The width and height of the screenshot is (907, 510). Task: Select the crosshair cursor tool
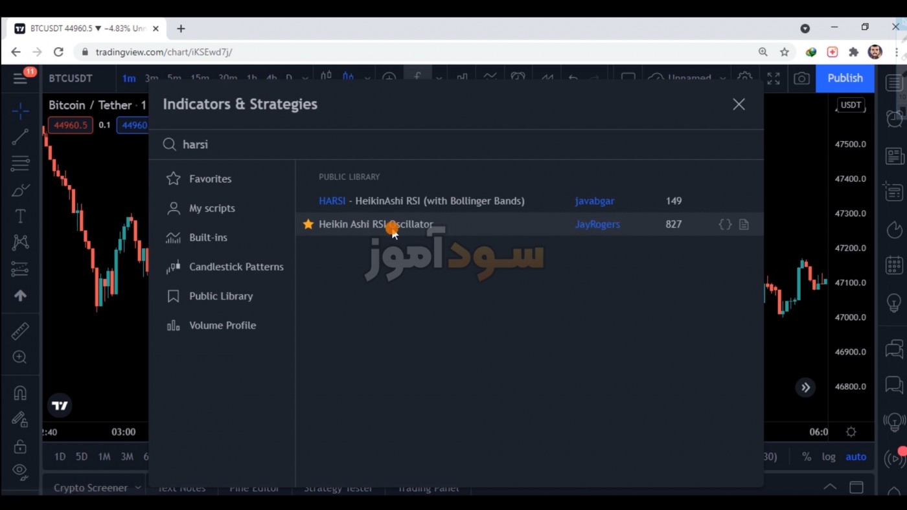[x=20, y=111]
